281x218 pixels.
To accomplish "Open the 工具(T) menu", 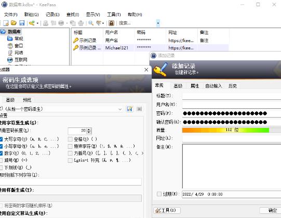I will pyautogui.click(x=114, y=15).
